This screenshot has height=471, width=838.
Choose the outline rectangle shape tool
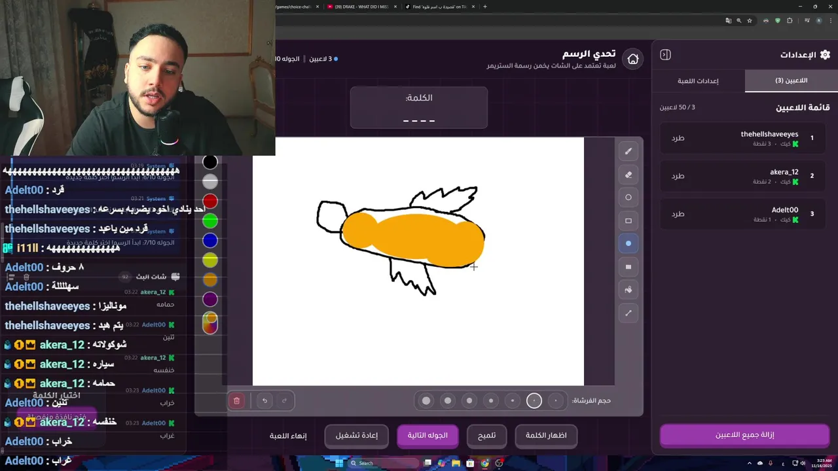click(x=628, y=220)
